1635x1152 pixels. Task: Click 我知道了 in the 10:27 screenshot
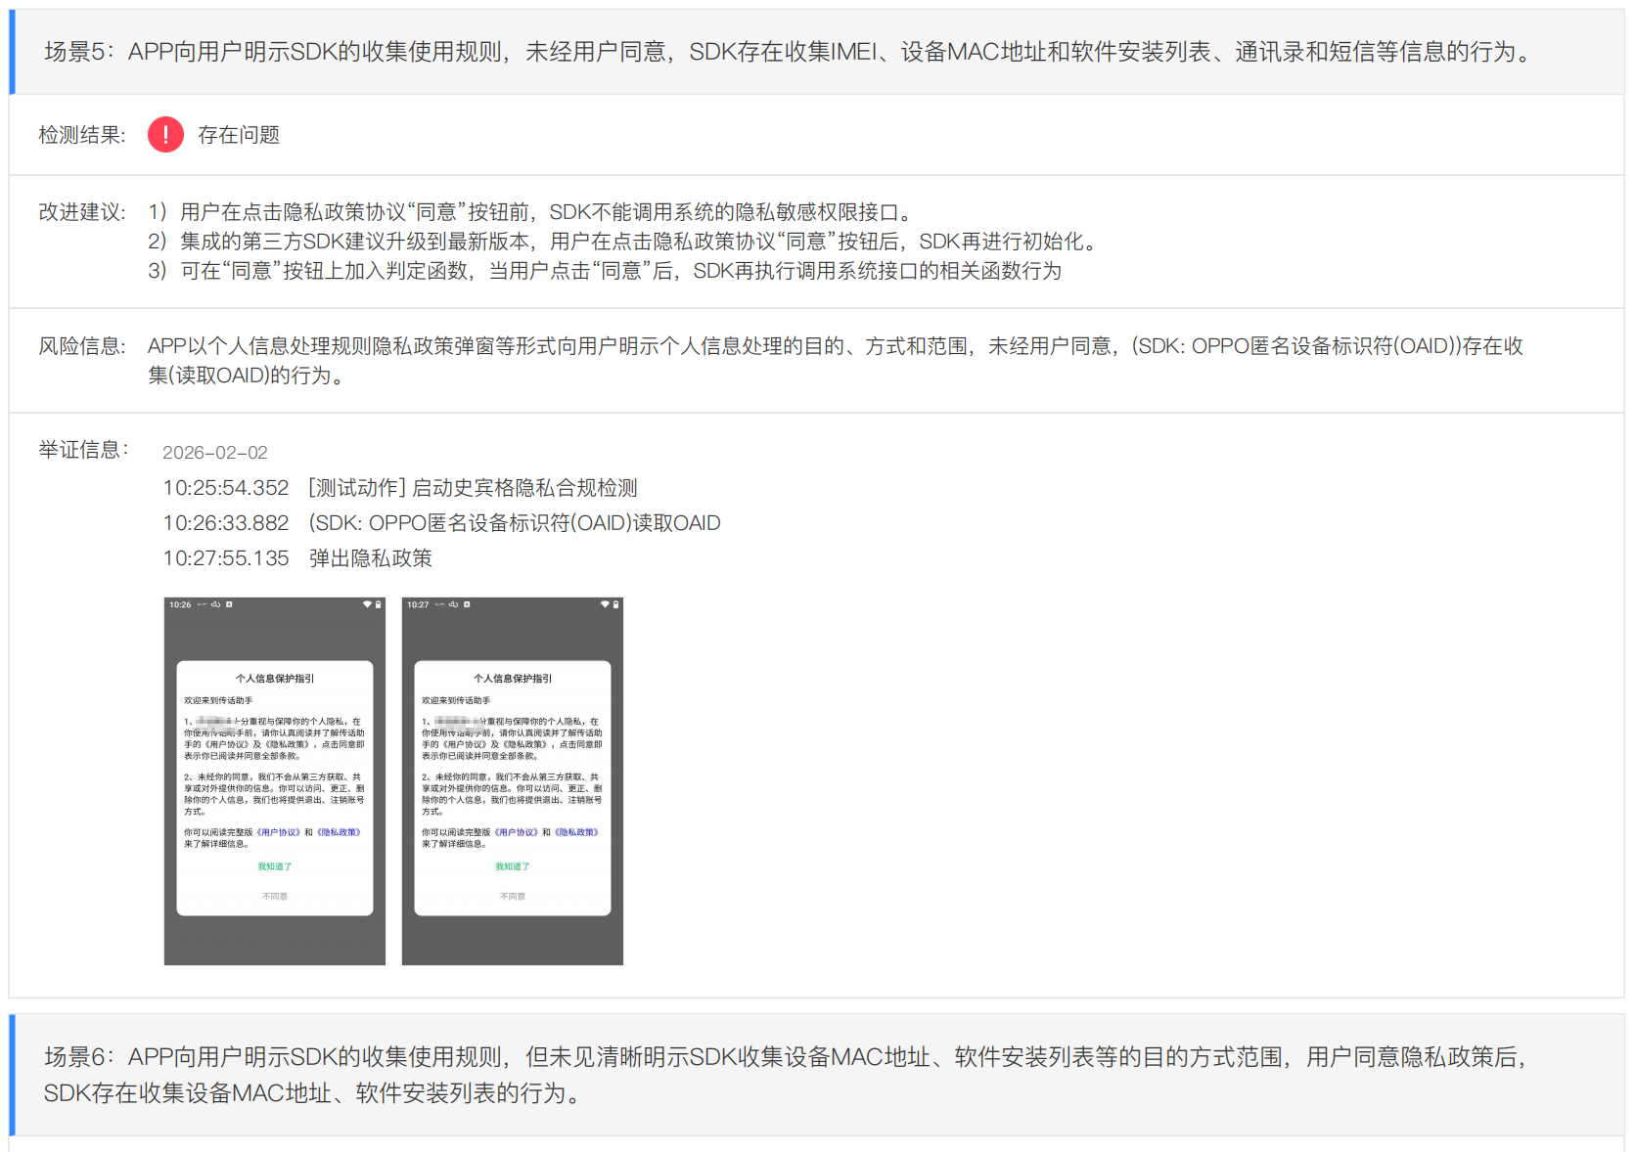(x=512, y=866)
